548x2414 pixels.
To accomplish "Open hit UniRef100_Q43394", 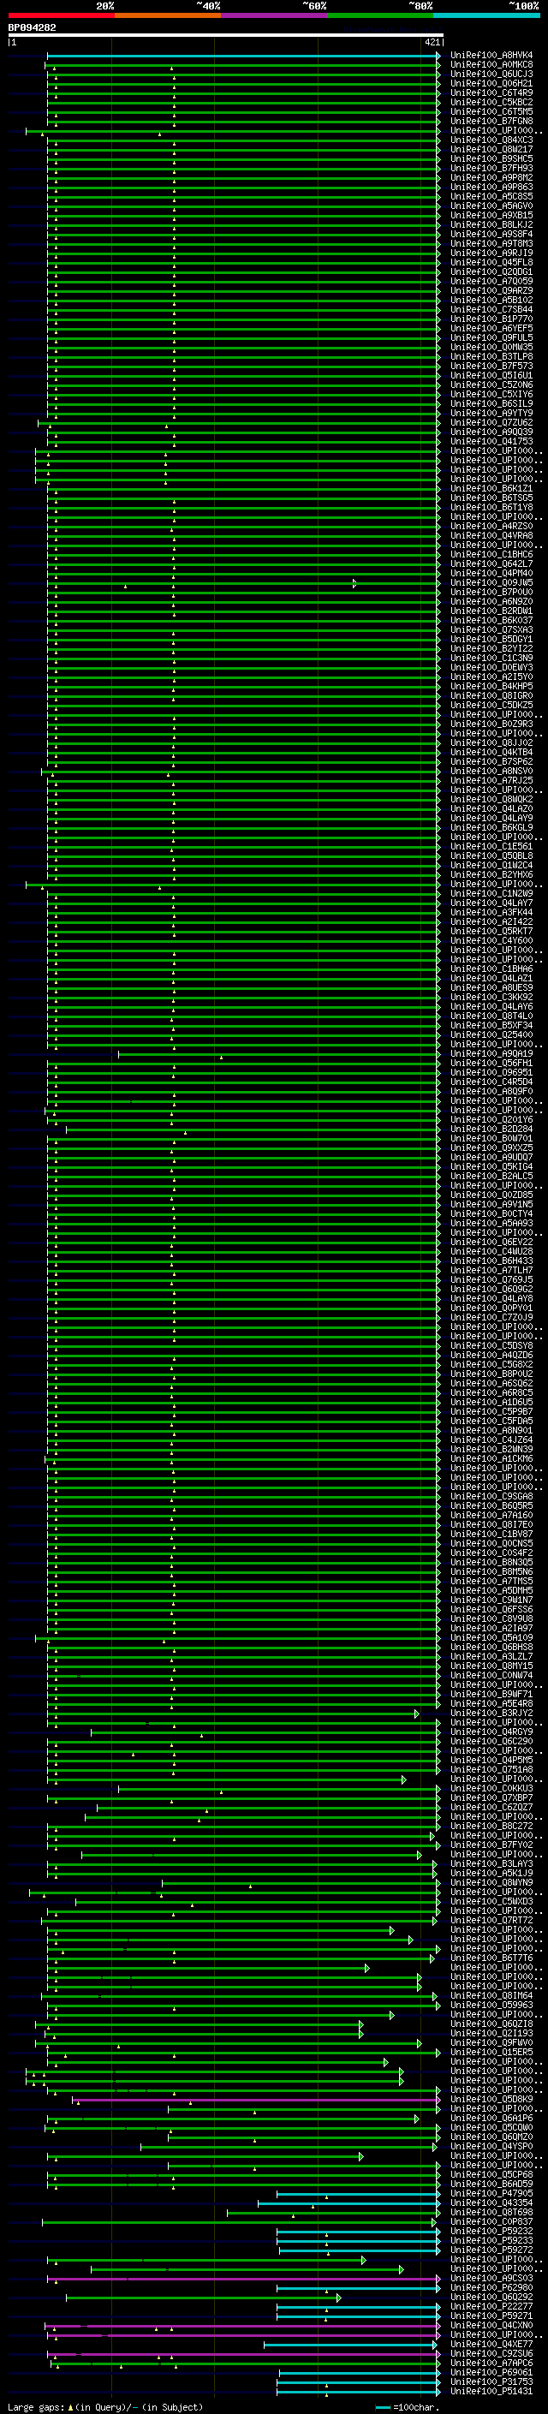I will pos(491,2202).
